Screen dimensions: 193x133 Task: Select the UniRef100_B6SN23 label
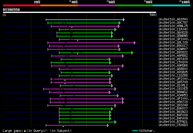pyautogui.click(x=173, y=112)
